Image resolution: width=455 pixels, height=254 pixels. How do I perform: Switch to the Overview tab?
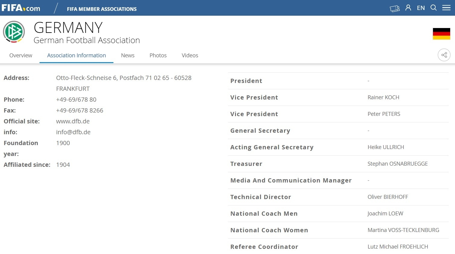(x=21, y=56)
